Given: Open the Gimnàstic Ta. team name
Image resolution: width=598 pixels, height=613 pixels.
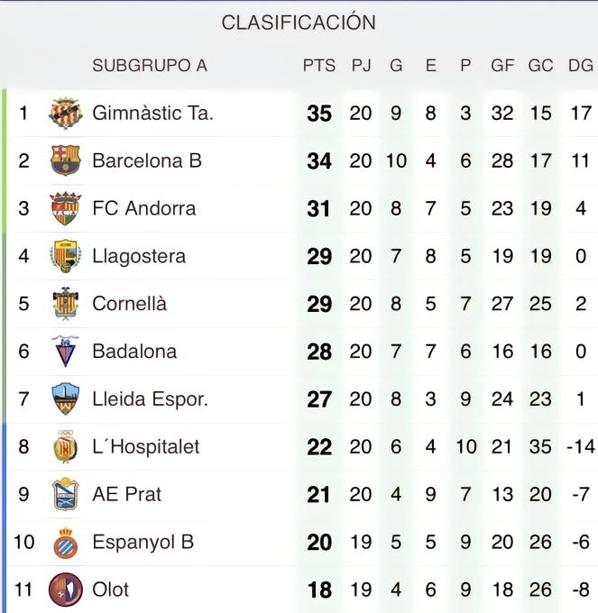Looking at the screenshot, I should 152,114.
